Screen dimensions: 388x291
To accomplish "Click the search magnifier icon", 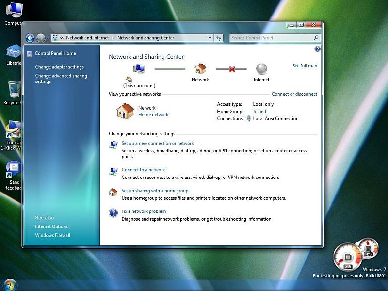I will tap(316, 38).
